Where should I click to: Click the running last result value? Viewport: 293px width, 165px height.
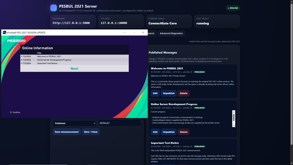pos(202,23)
